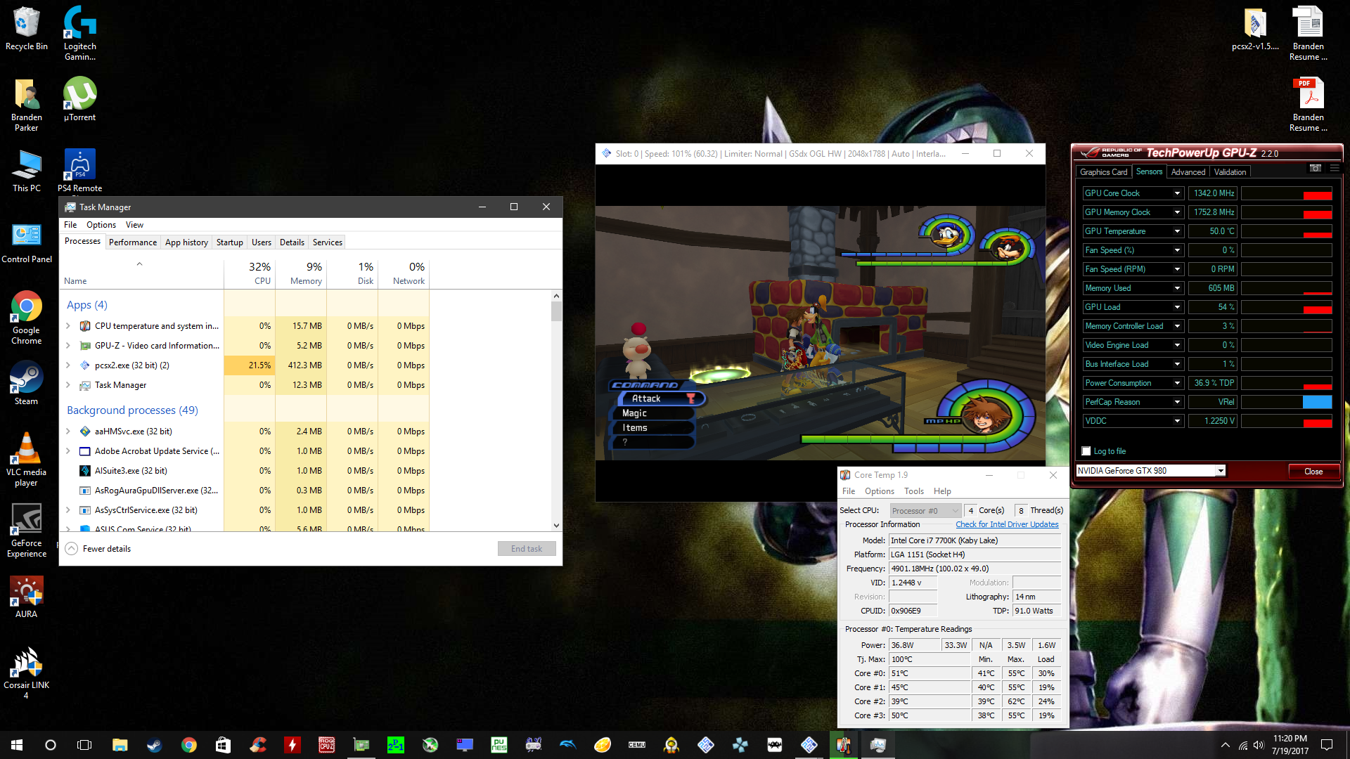
Task: Select the Google Chrome desktop icon
Action: tap(26, 318)
